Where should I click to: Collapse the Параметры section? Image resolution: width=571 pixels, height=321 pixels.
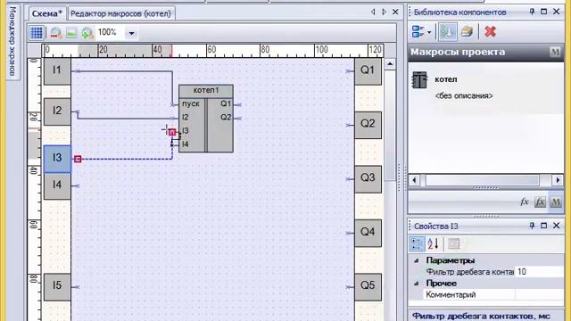(417, 260)
